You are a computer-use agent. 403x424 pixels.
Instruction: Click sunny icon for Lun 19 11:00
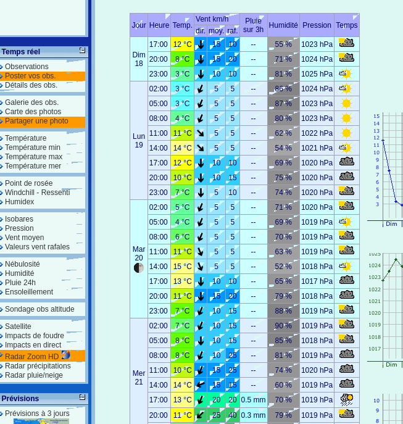pos(346,133)
